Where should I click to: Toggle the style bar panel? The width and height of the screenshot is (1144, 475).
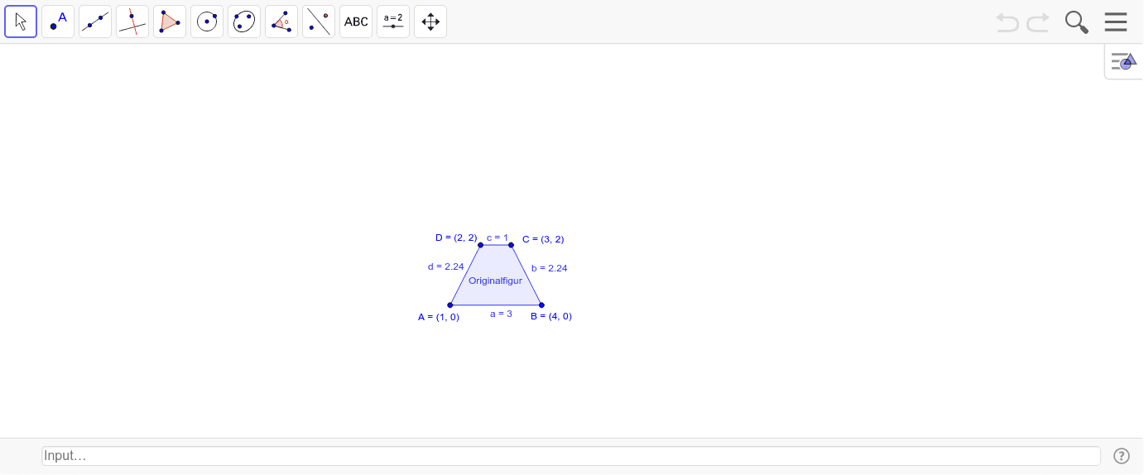coord(1123,61)
